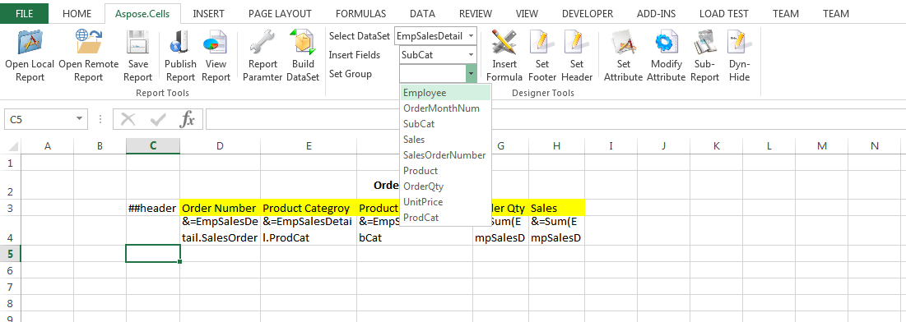Launch Build DataSet tool
Viewport: 906px width, 322px height.
pyautogui.click(x=303, y=44)
